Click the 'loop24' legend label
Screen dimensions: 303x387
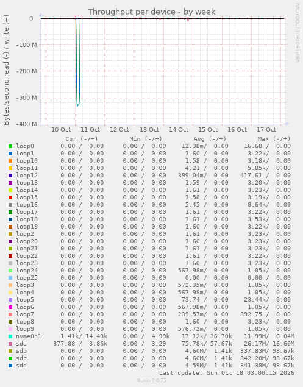point(27,271)
